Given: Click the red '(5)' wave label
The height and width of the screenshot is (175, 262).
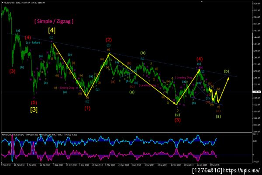Looking at the screenshot, I should click(x=34, y=102).
